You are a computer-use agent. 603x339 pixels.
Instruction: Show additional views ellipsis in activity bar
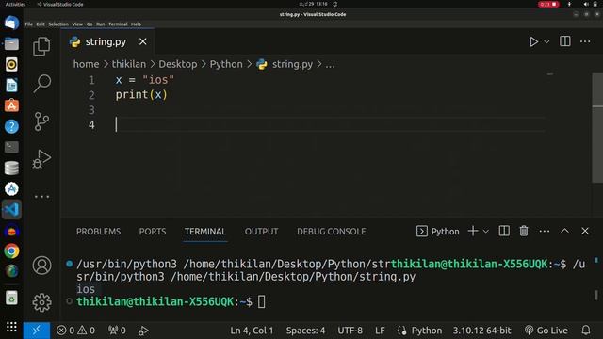coord(41,197)
